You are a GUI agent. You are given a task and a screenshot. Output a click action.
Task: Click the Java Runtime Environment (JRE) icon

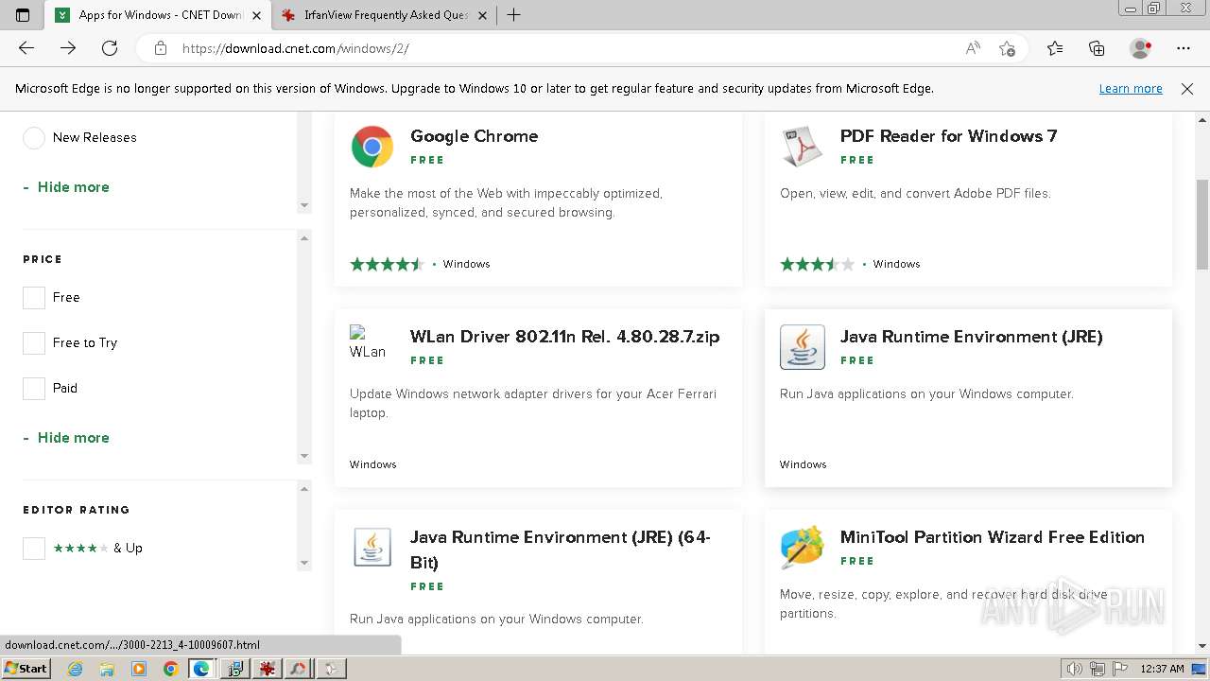pyautogui.click(x=803, y=347)
